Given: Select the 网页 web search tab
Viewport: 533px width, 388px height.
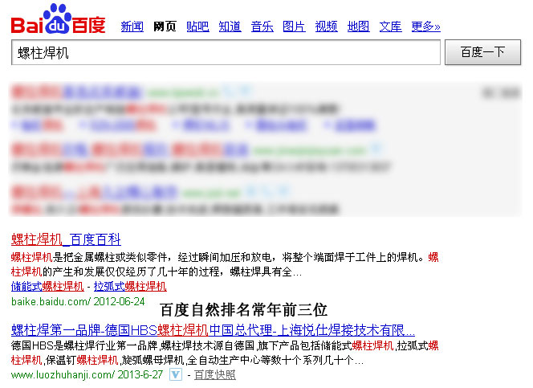Looking at the screenshot, I should tap(165, 27).
